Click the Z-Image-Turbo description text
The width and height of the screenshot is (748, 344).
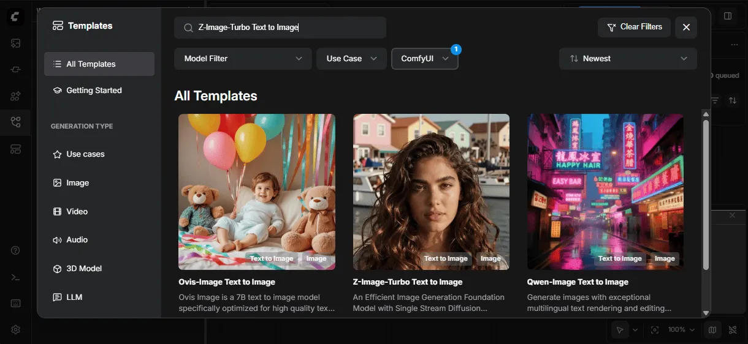pyautogui.click(x=429, y=303)
